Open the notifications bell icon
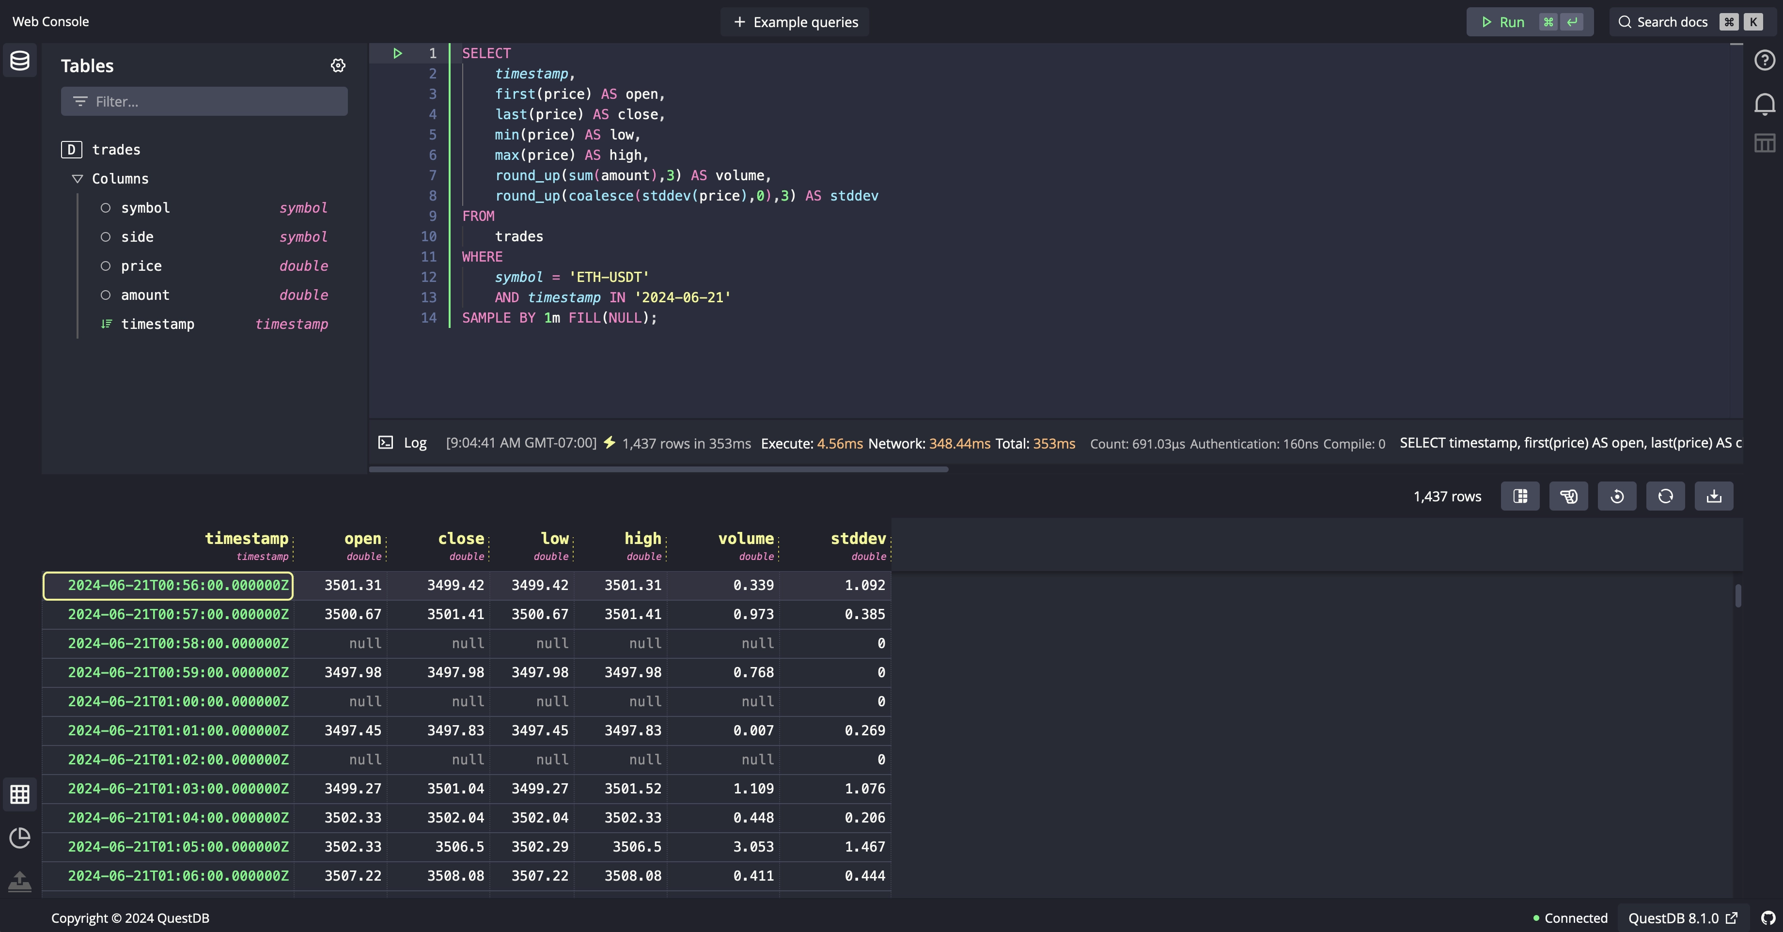 1765,104
